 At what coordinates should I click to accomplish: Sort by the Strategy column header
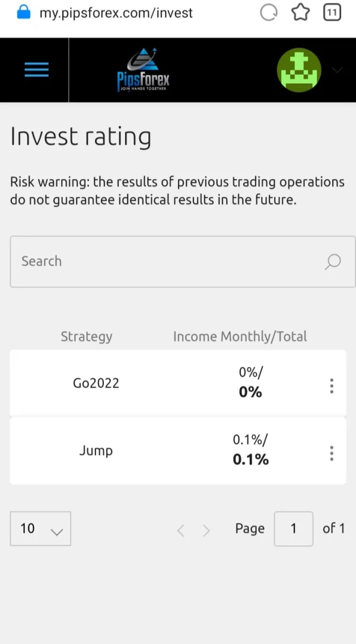87,337
